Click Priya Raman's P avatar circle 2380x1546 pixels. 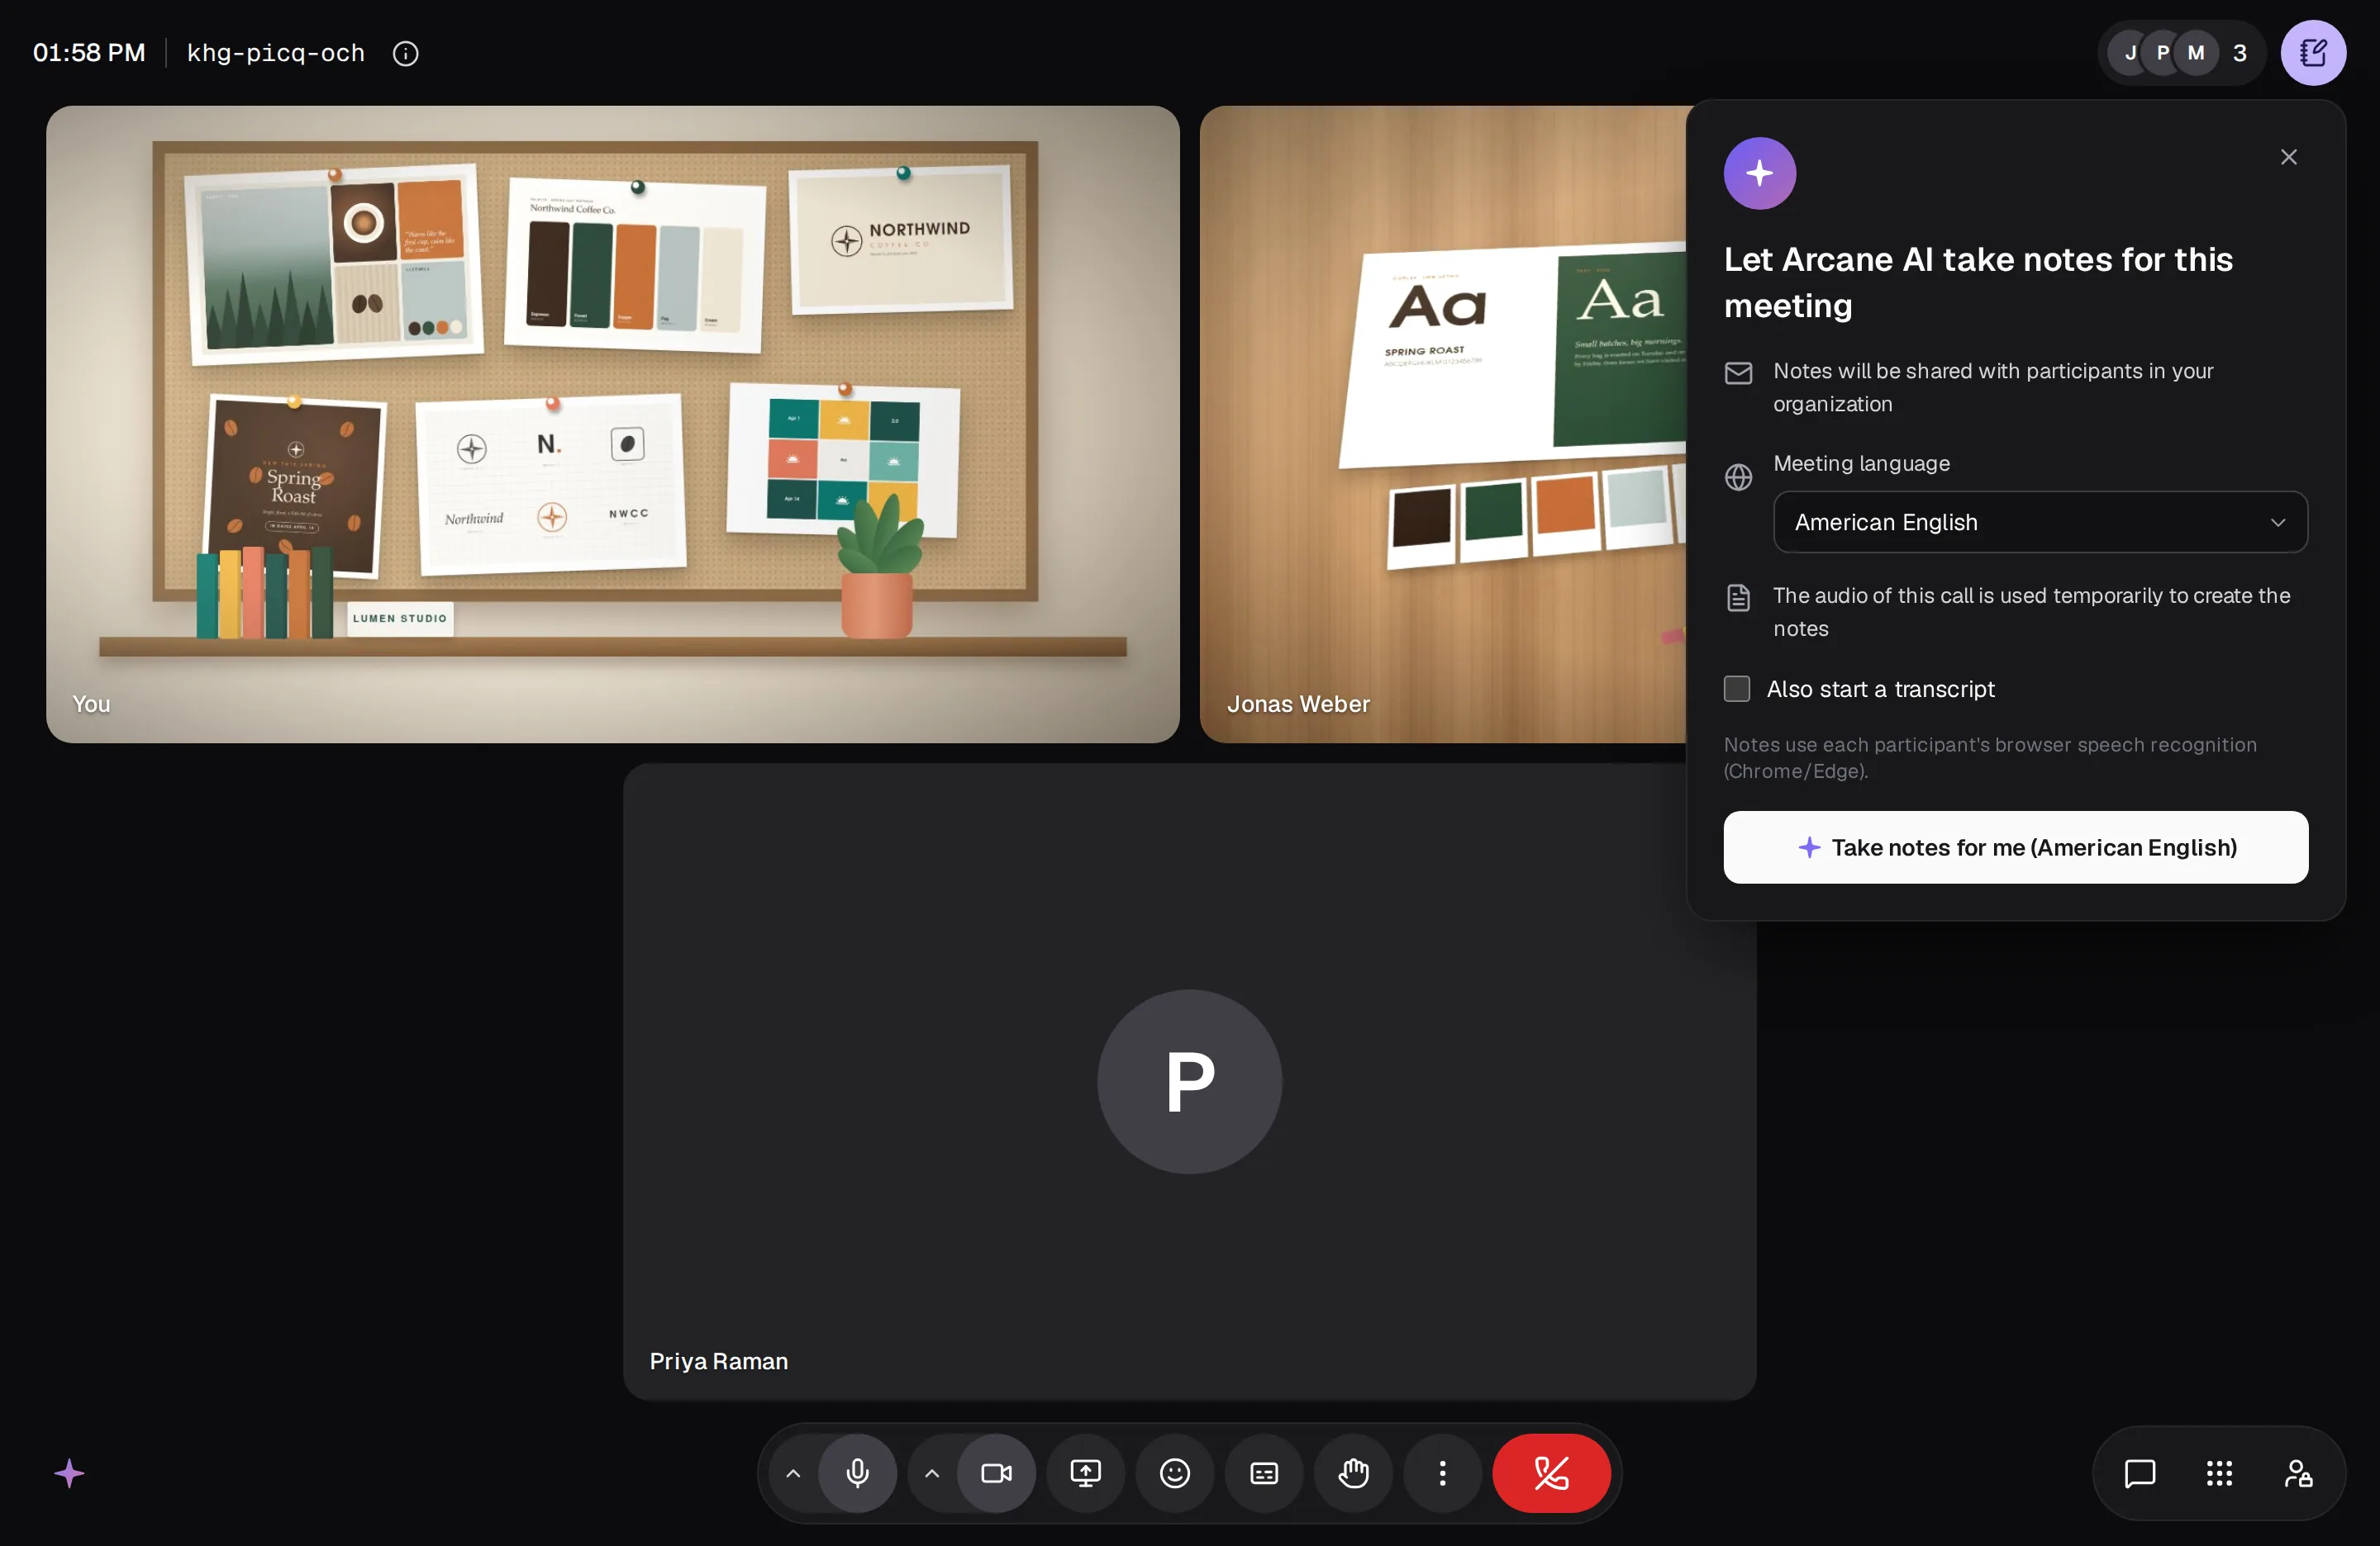tap(1189, 1081)
